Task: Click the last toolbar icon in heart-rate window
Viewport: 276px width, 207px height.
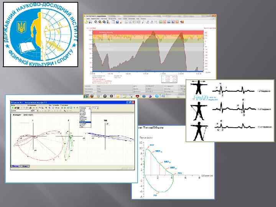Action: (182, 22)
